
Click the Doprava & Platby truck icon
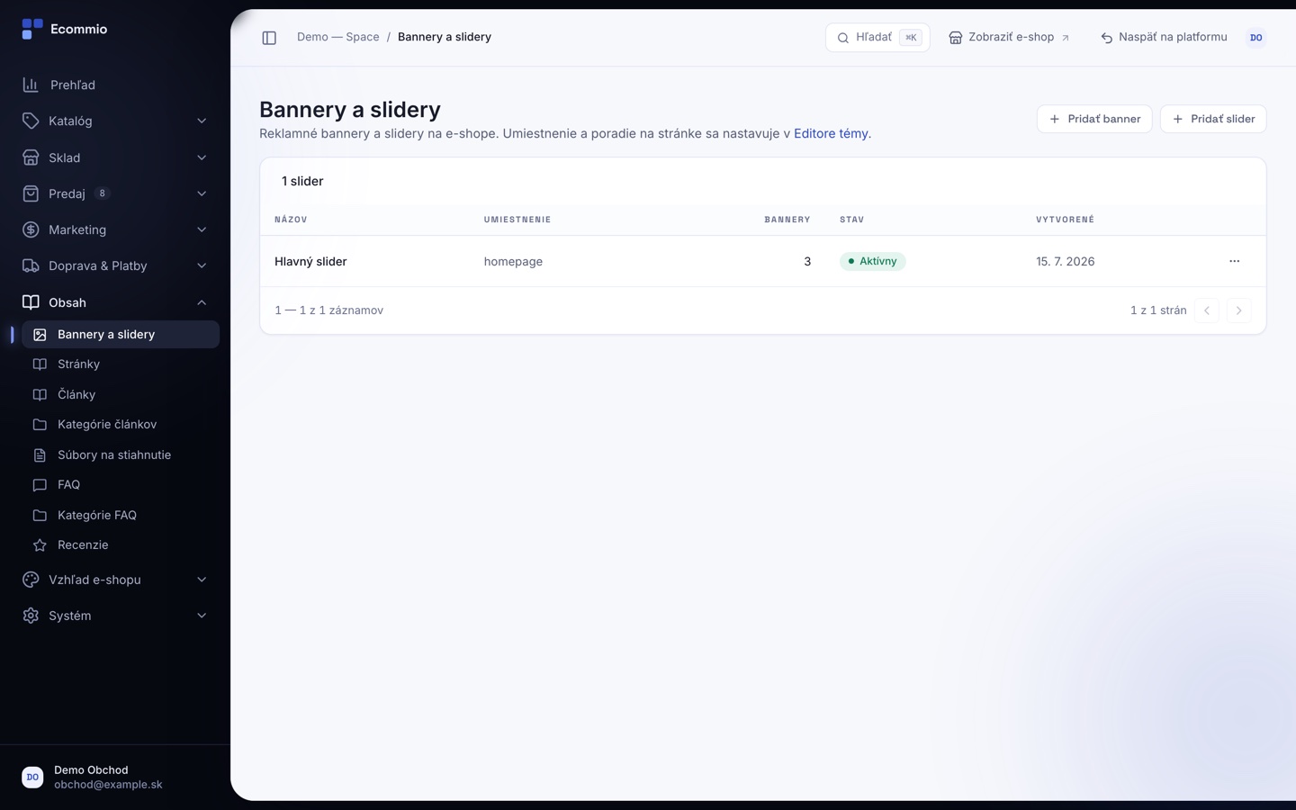coord(31,265)
